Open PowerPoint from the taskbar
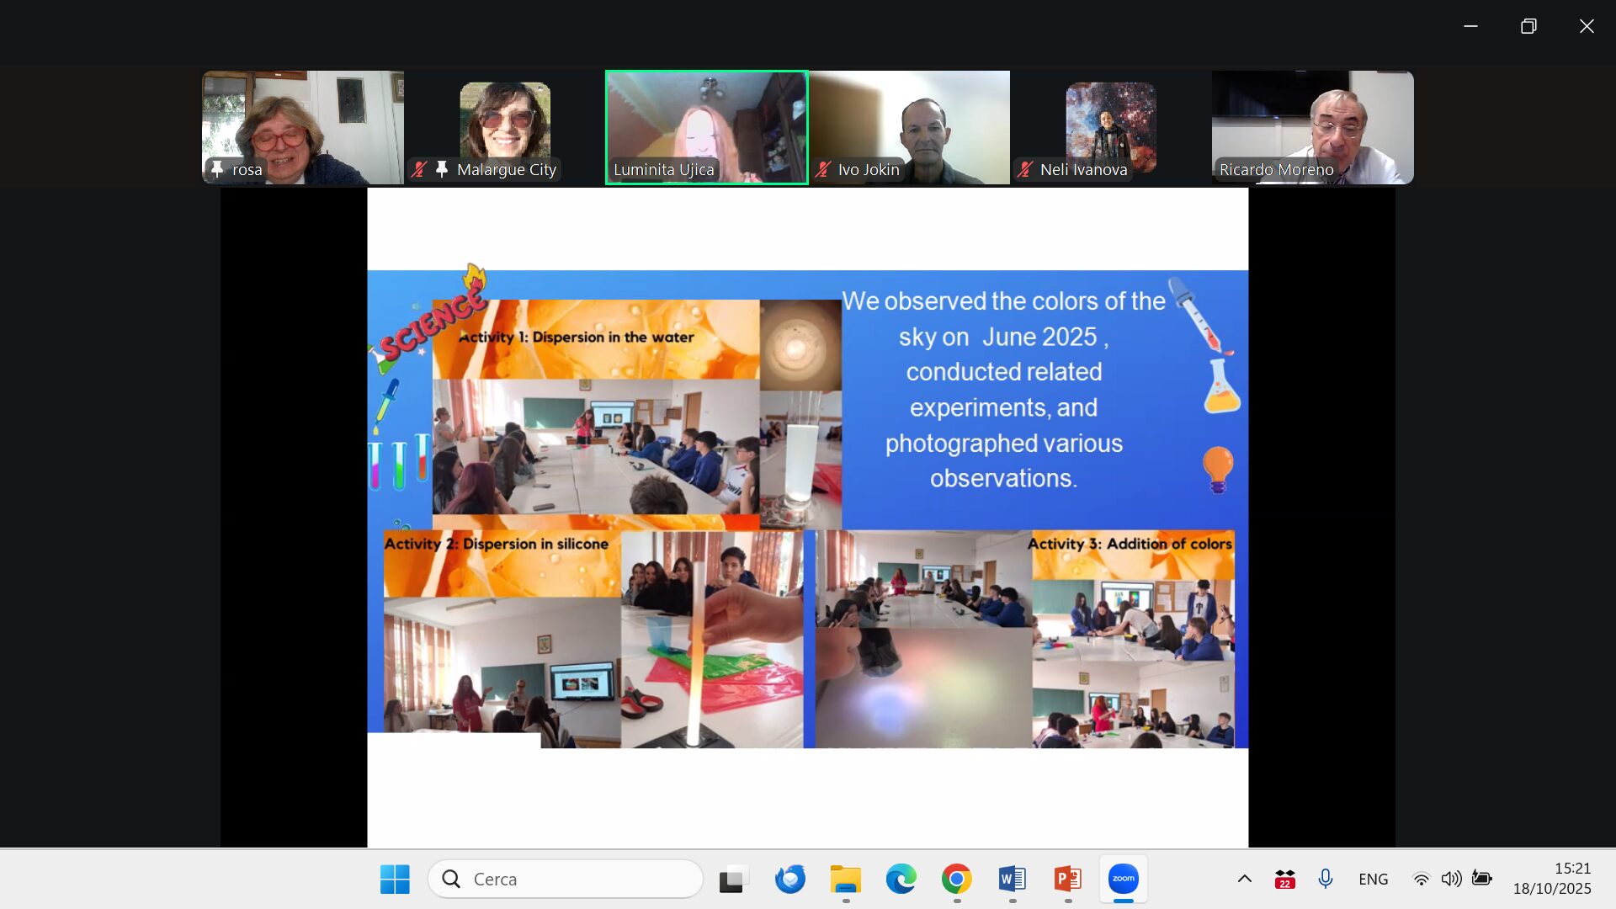The image size is (1616, 909). point(1067,879)
